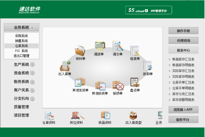Open the 实际库存明细表 report link
The width and height of the screenshot is (205, 137).
[183, 77]
